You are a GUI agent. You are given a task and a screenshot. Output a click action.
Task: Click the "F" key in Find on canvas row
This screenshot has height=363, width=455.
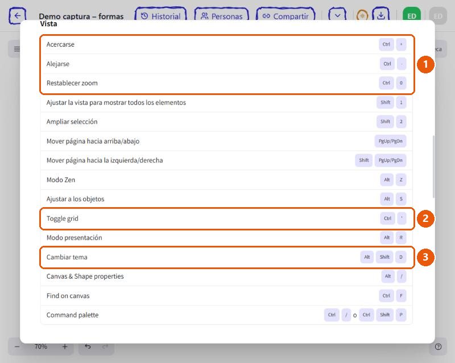pyautogui.click(x=401, y=296)
